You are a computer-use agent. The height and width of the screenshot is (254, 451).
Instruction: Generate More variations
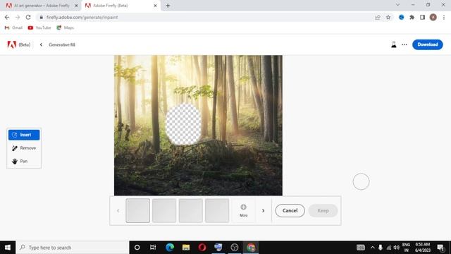243,210
